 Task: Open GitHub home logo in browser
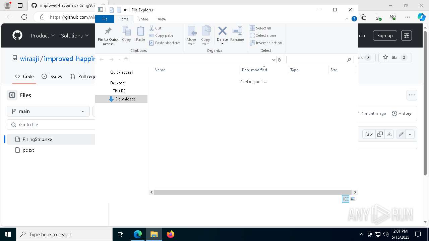[x=17, y=35]
